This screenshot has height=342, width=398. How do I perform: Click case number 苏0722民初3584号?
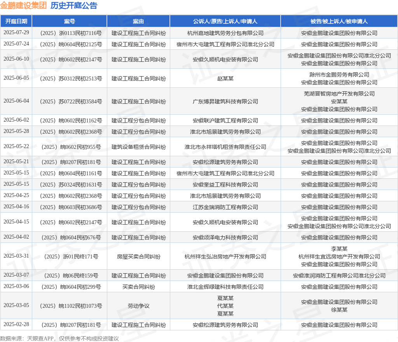[x=71, y=101]
